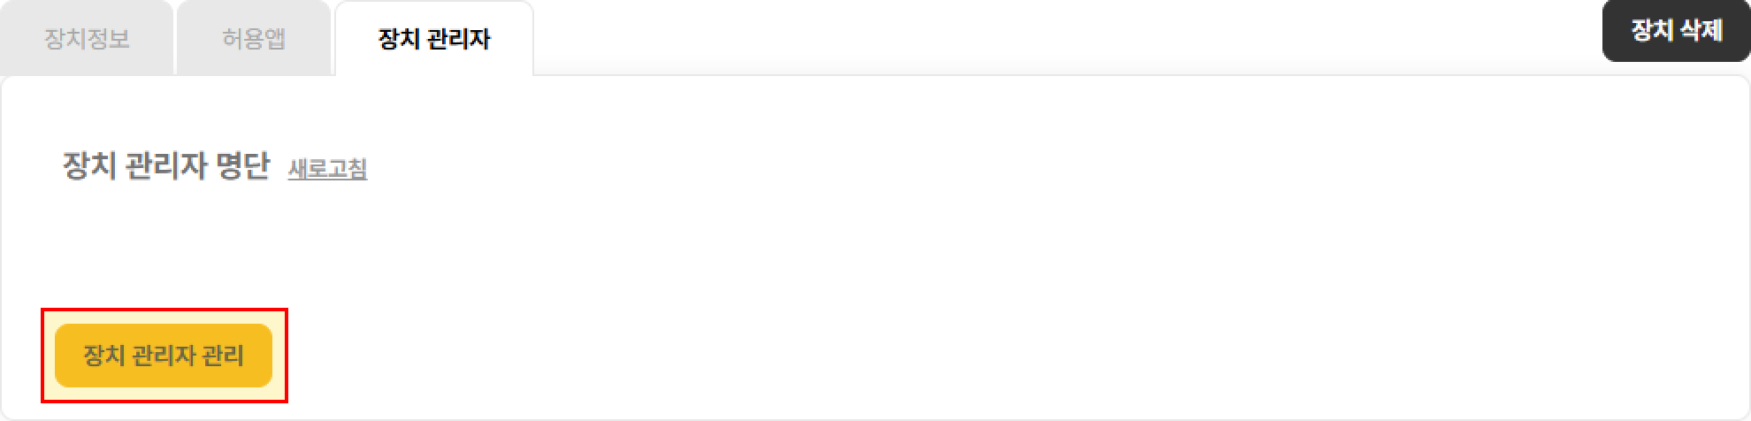Image resolution: width=1751 pixels, height=421 pixels.
Task: Activate the currently selected device administrator tab
Action: [433, 39]
